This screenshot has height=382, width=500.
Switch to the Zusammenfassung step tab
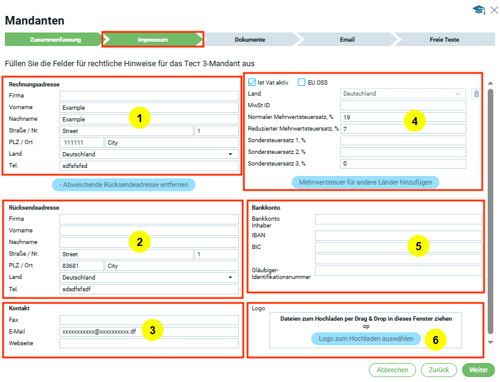click(x=52, y=39)
